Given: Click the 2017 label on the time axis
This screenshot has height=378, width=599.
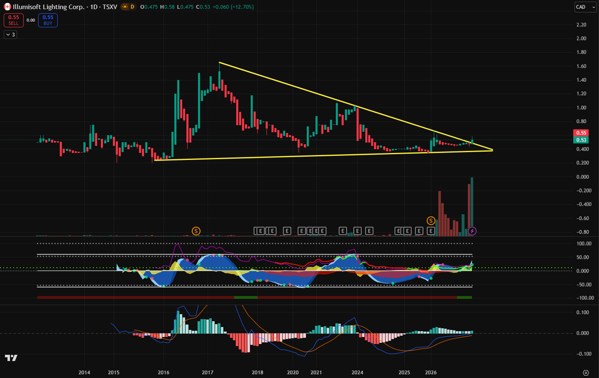Looking at the screenshot, I should coord(208,373).
